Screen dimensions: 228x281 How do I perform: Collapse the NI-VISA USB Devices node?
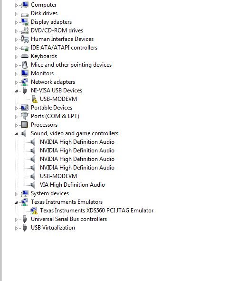(16, 91)
